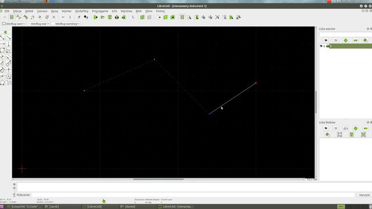Click the print icon
Viewport: 372px width, 209px height.
coord(117,17)
